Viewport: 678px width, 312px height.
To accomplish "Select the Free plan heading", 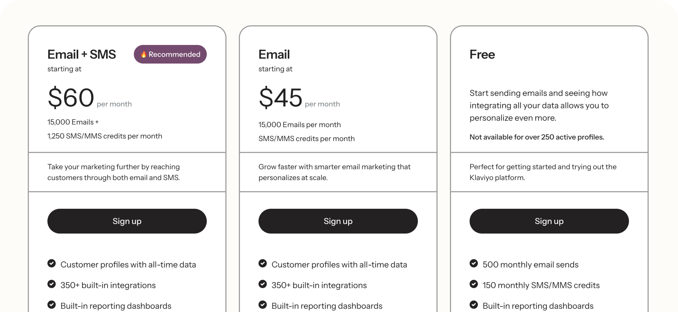I will pyautogui.click(x=482, y=54).
